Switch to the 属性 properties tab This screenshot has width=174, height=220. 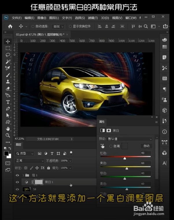(102, 122)
